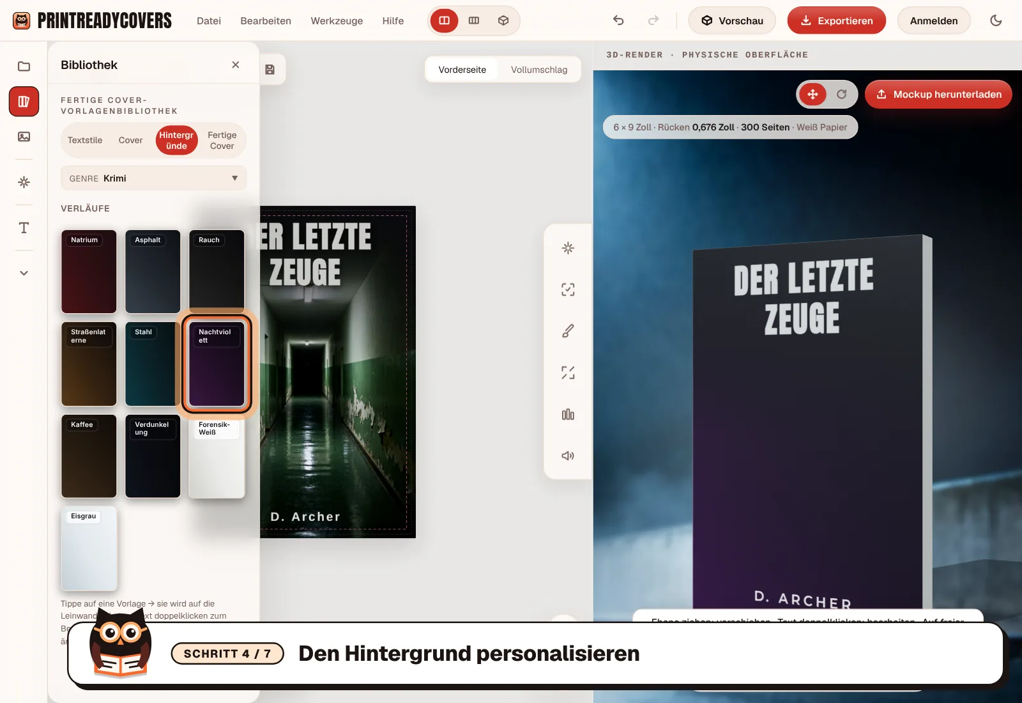Click the selection frame check icon
Image resolution: width=1022 pixels, height=703 pixels.
click(568, 290)
